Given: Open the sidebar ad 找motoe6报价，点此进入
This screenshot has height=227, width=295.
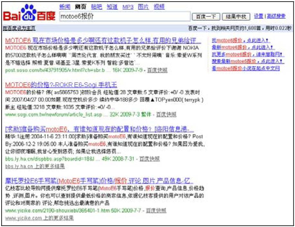Looking at the screenshot, I should (240, 41).
